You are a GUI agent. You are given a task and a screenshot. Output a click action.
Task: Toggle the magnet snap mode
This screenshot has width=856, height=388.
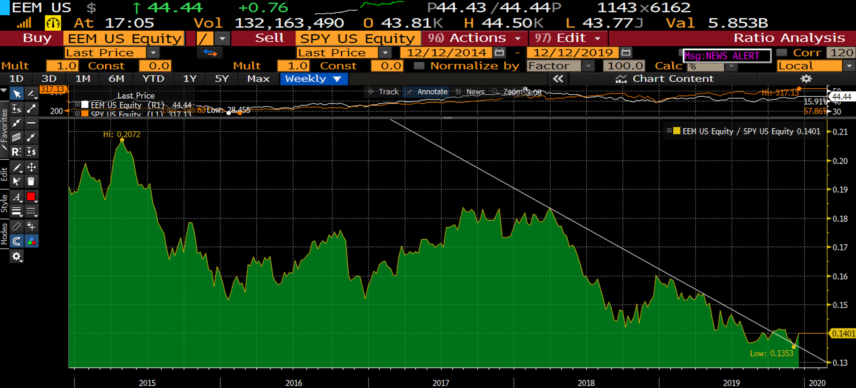tap(16, 241)
